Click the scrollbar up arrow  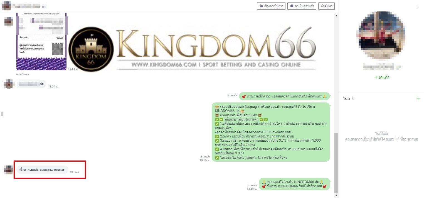[x=336, y=15]
